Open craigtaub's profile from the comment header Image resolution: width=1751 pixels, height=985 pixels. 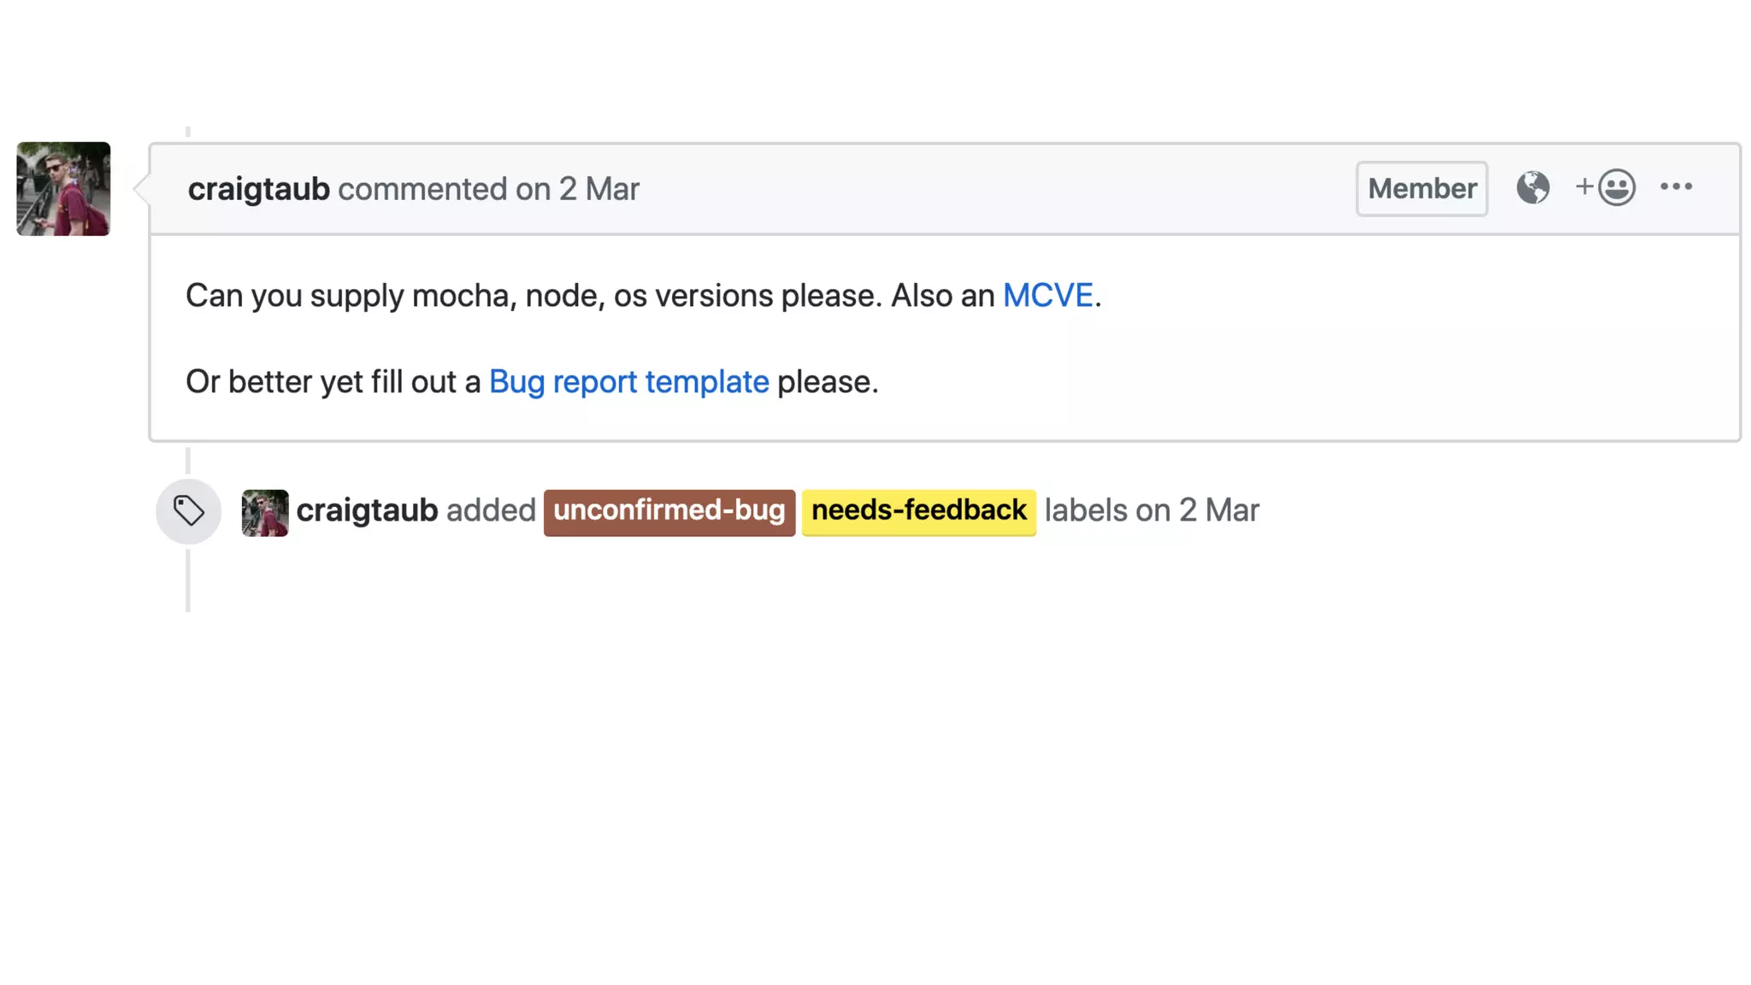(258, 189)
